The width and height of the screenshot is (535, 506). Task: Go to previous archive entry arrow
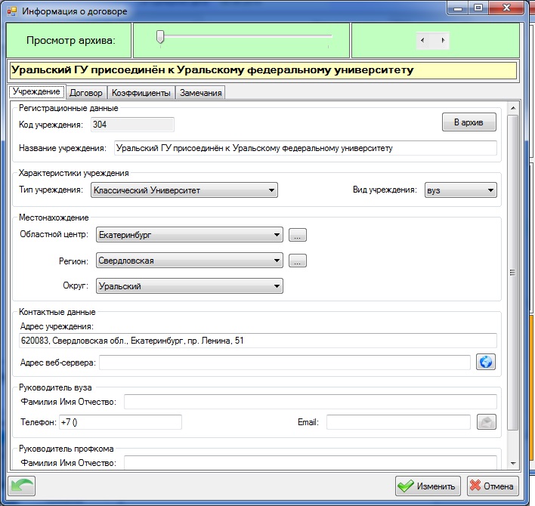tap(422, 40)
